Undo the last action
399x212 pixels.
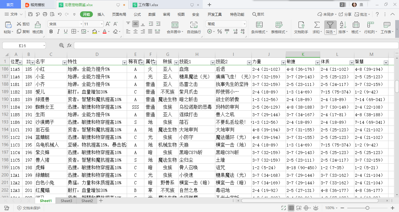[60, 14]
